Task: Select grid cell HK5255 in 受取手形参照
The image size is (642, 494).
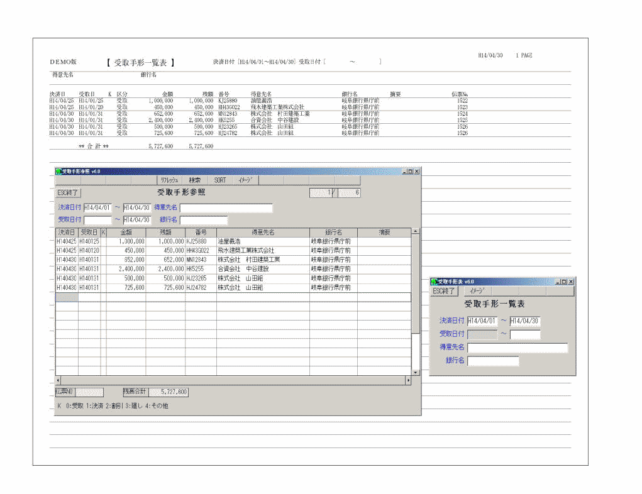Action: pos(201,269)
